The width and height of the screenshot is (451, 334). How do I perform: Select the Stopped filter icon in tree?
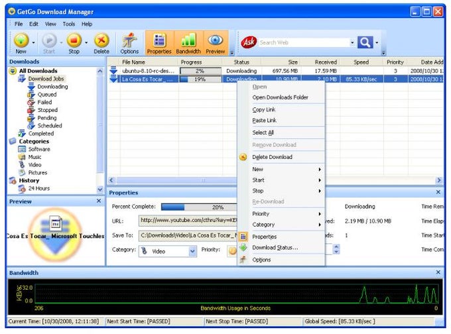click(x=31, y=110)
